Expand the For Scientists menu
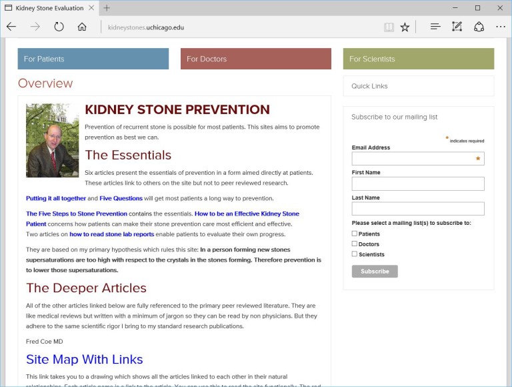 (x=418, y=59)
